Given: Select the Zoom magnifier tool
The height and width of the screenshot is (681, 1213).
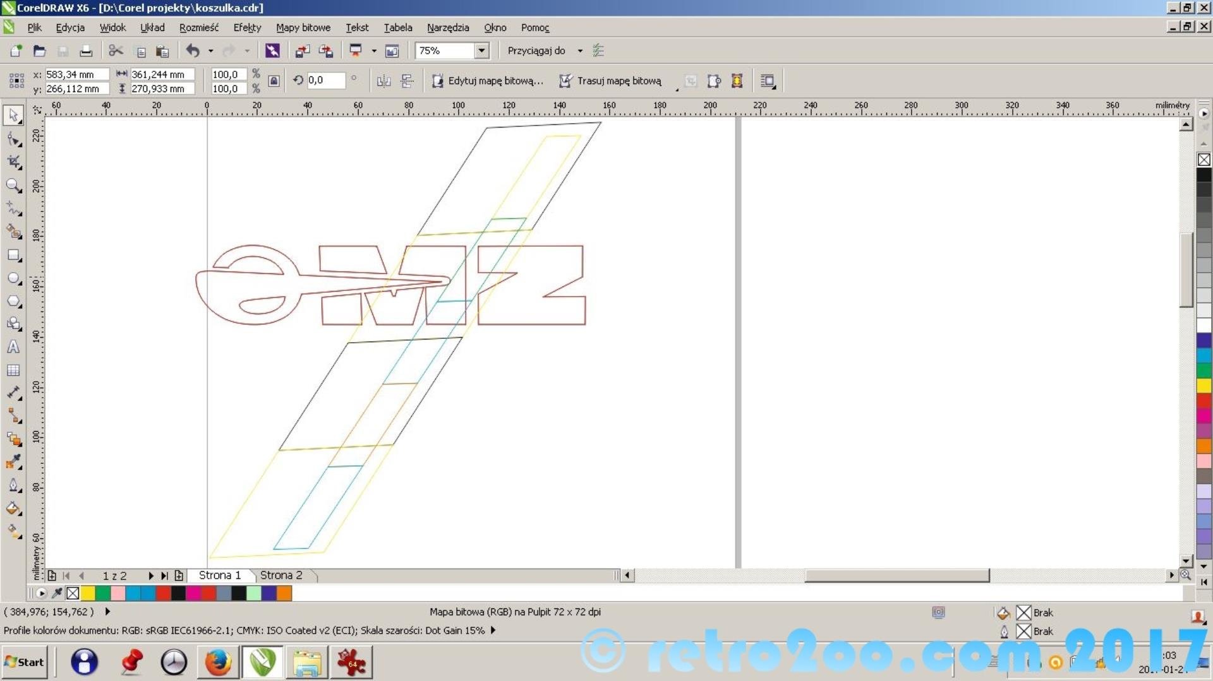Looking at the screenshot, I should 13,185.
